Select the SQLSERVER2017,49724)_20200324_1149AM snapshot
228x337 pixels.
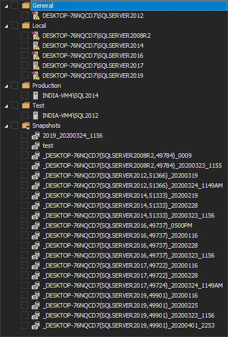click(x=132, y=285)
